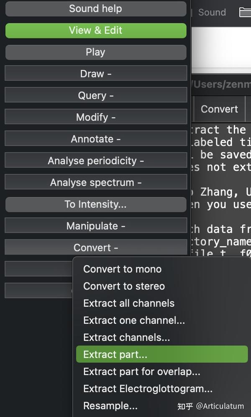Choose Extract one channel... option
The image size is (251, 417).
tap(134, 320)
